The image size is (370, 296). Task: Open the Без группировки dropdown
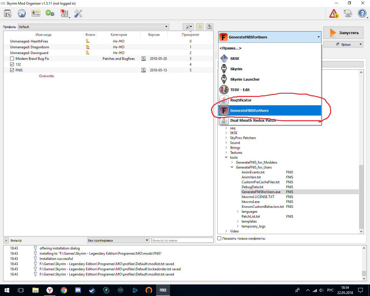click(118, 240)
